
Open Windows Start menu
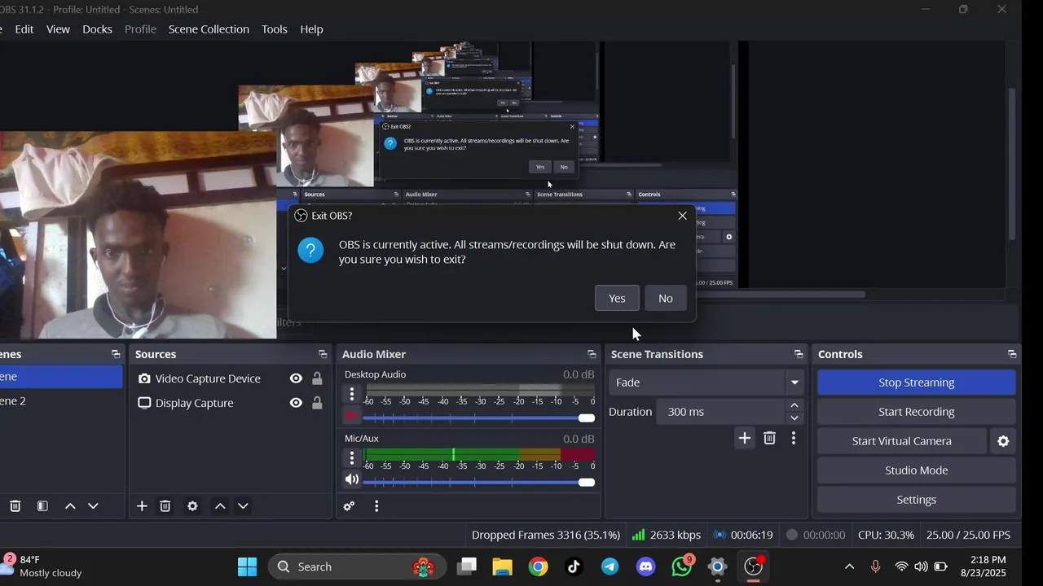tap(247, 566)
